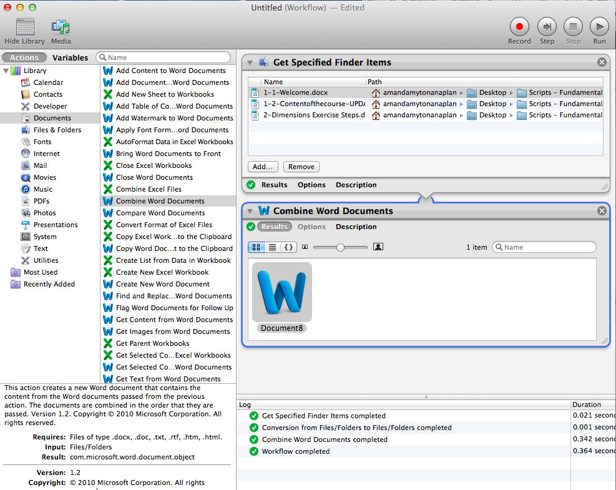Viewport: 616px width, 490px height.
Task: Open Options in Combine Word Documents action
Action: coord(311,227)
